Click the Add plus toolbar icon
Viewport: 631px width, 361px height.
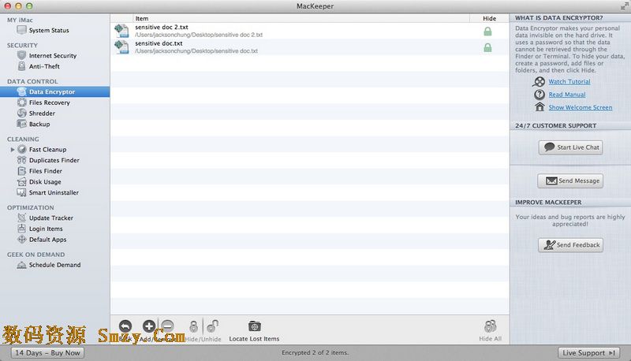click(x=149, y=326)
